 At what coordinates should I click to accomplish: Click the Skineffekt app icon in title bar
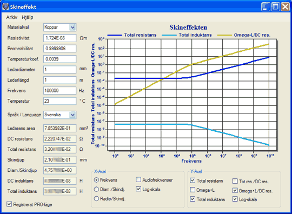5,6
